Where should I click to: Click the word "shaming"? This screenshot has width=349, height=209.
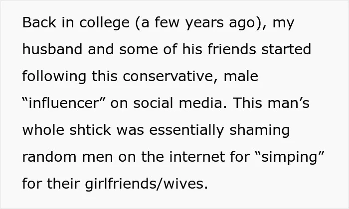pyautogui.click(x=259, y=130)
